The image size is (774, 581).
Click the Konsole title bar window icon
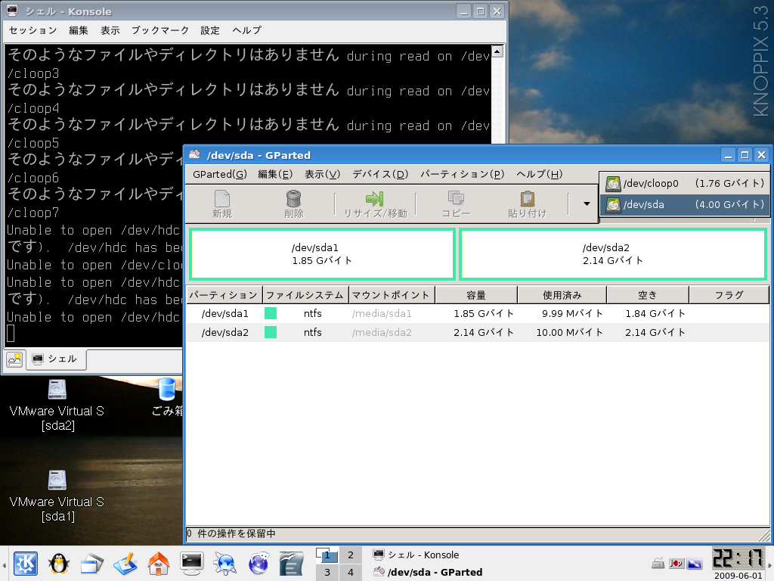(13, 11)
